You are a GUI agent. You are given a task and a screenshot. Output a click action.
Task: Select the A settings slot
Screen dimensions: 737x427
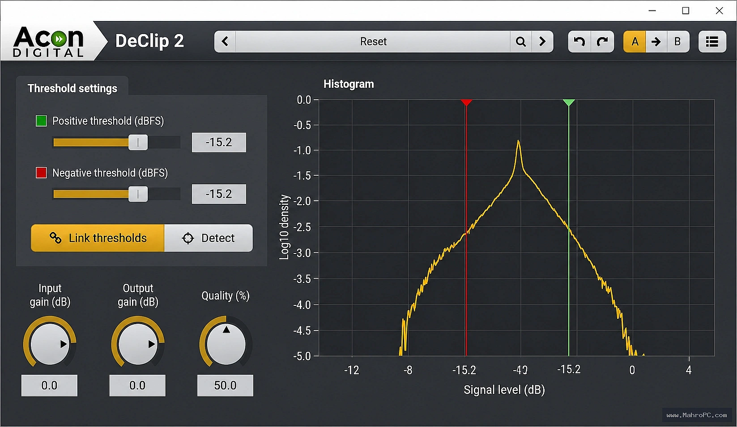pos(635,42)
